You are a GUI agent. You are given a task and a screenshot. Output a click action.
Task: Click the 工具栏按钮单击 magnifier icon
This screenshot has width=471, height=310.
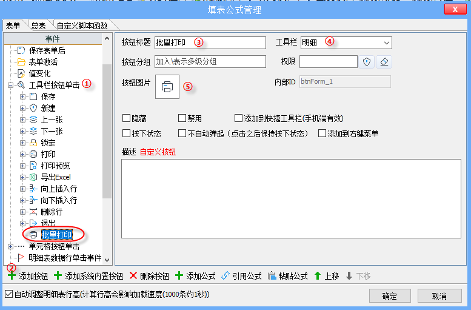pos(21,85)
